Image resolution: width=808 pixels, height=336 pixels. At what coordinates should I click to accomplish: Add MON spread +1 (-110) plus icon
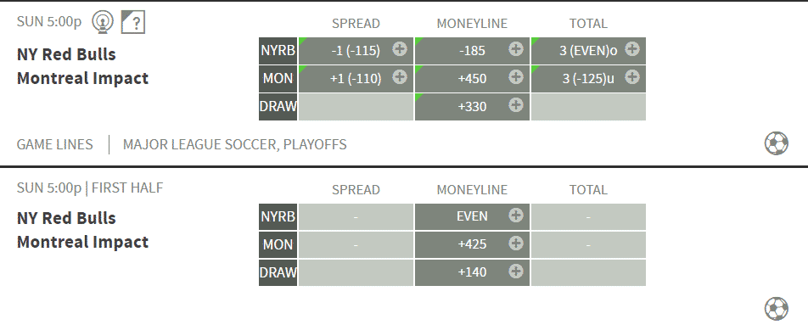[x=400, y=77]
